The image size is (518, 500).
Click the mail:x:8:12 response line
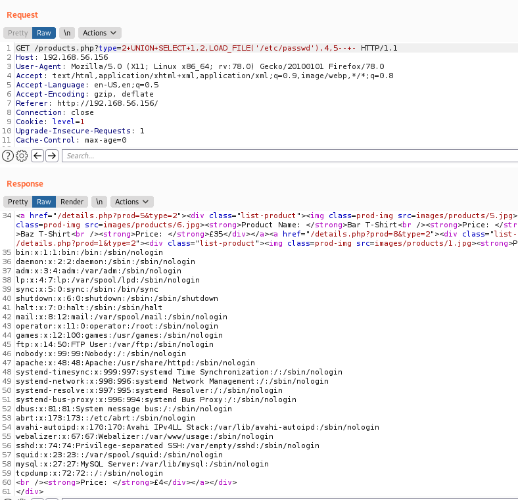(122, 317)
